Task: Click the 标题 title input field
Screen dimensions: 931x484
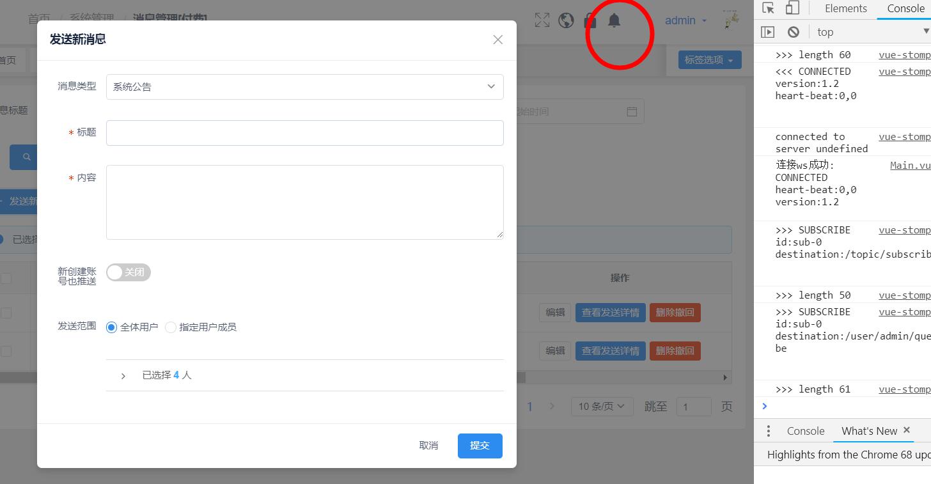Action: (304, 133)
